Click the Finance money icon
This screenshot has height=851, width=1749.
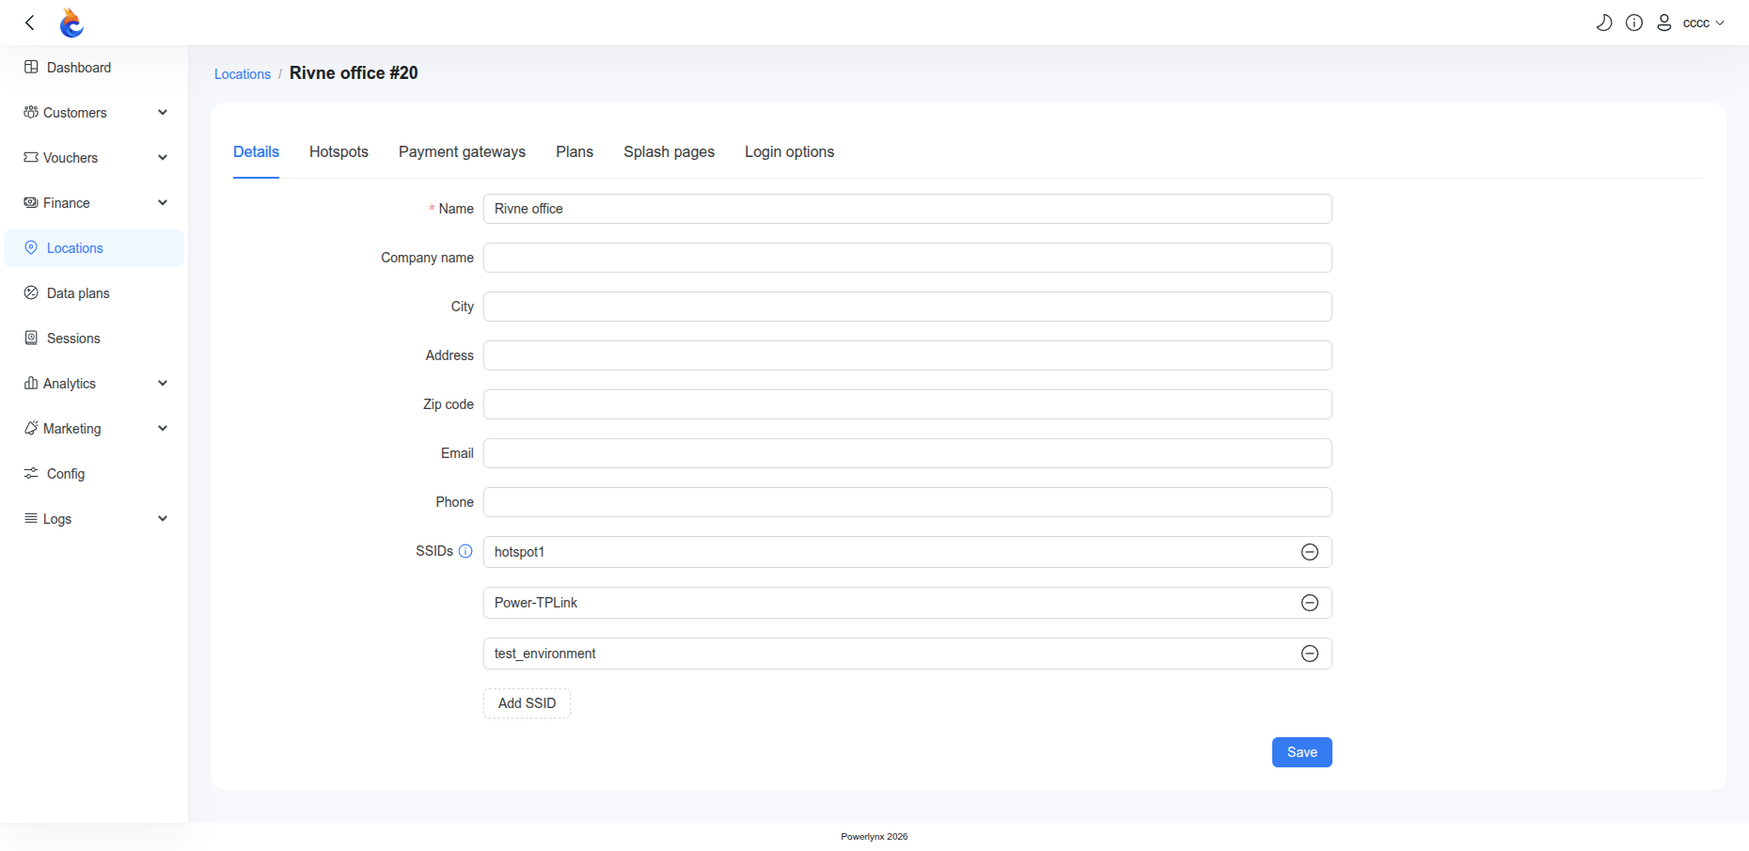31,202
